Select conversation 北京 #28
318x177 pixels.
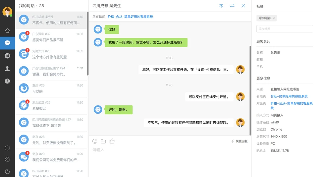tap(52, 140)
